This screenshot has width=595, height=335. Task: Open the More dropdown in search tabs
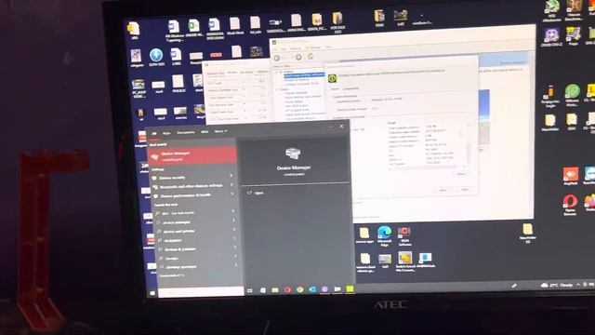click(220, 131)
